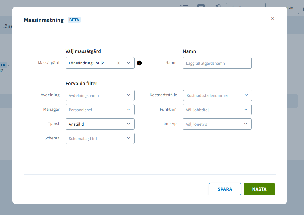Clear the Löneändring i bulk selection
The height and width of the screenshot is (215, 304).
(118, 63)
